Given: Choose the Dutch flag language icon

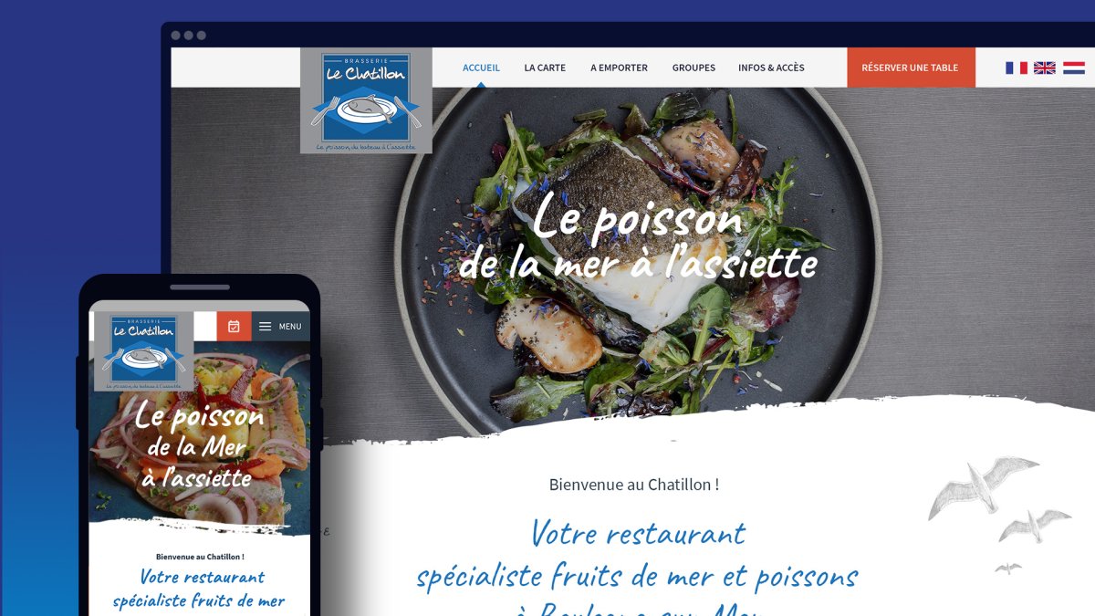Looking at the screenshot, I should 1073,68.
